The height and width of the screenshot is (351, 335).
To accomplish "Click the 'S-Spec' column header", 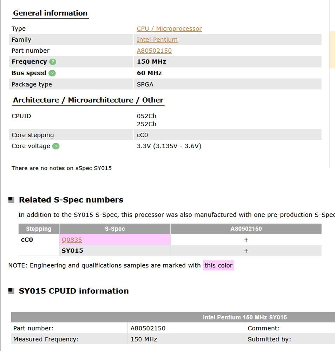I will click(115, 229).
